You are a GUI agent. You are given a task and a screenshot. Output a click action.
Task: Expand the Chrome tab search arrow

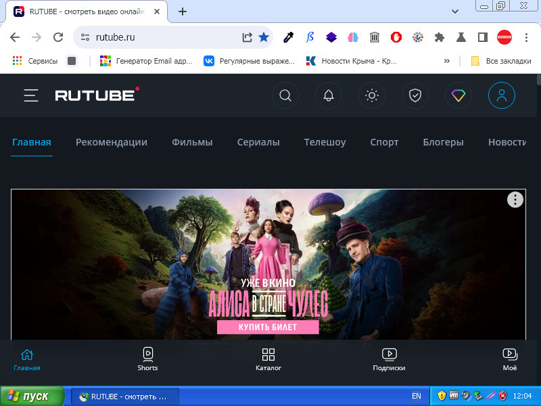(455, 12)
